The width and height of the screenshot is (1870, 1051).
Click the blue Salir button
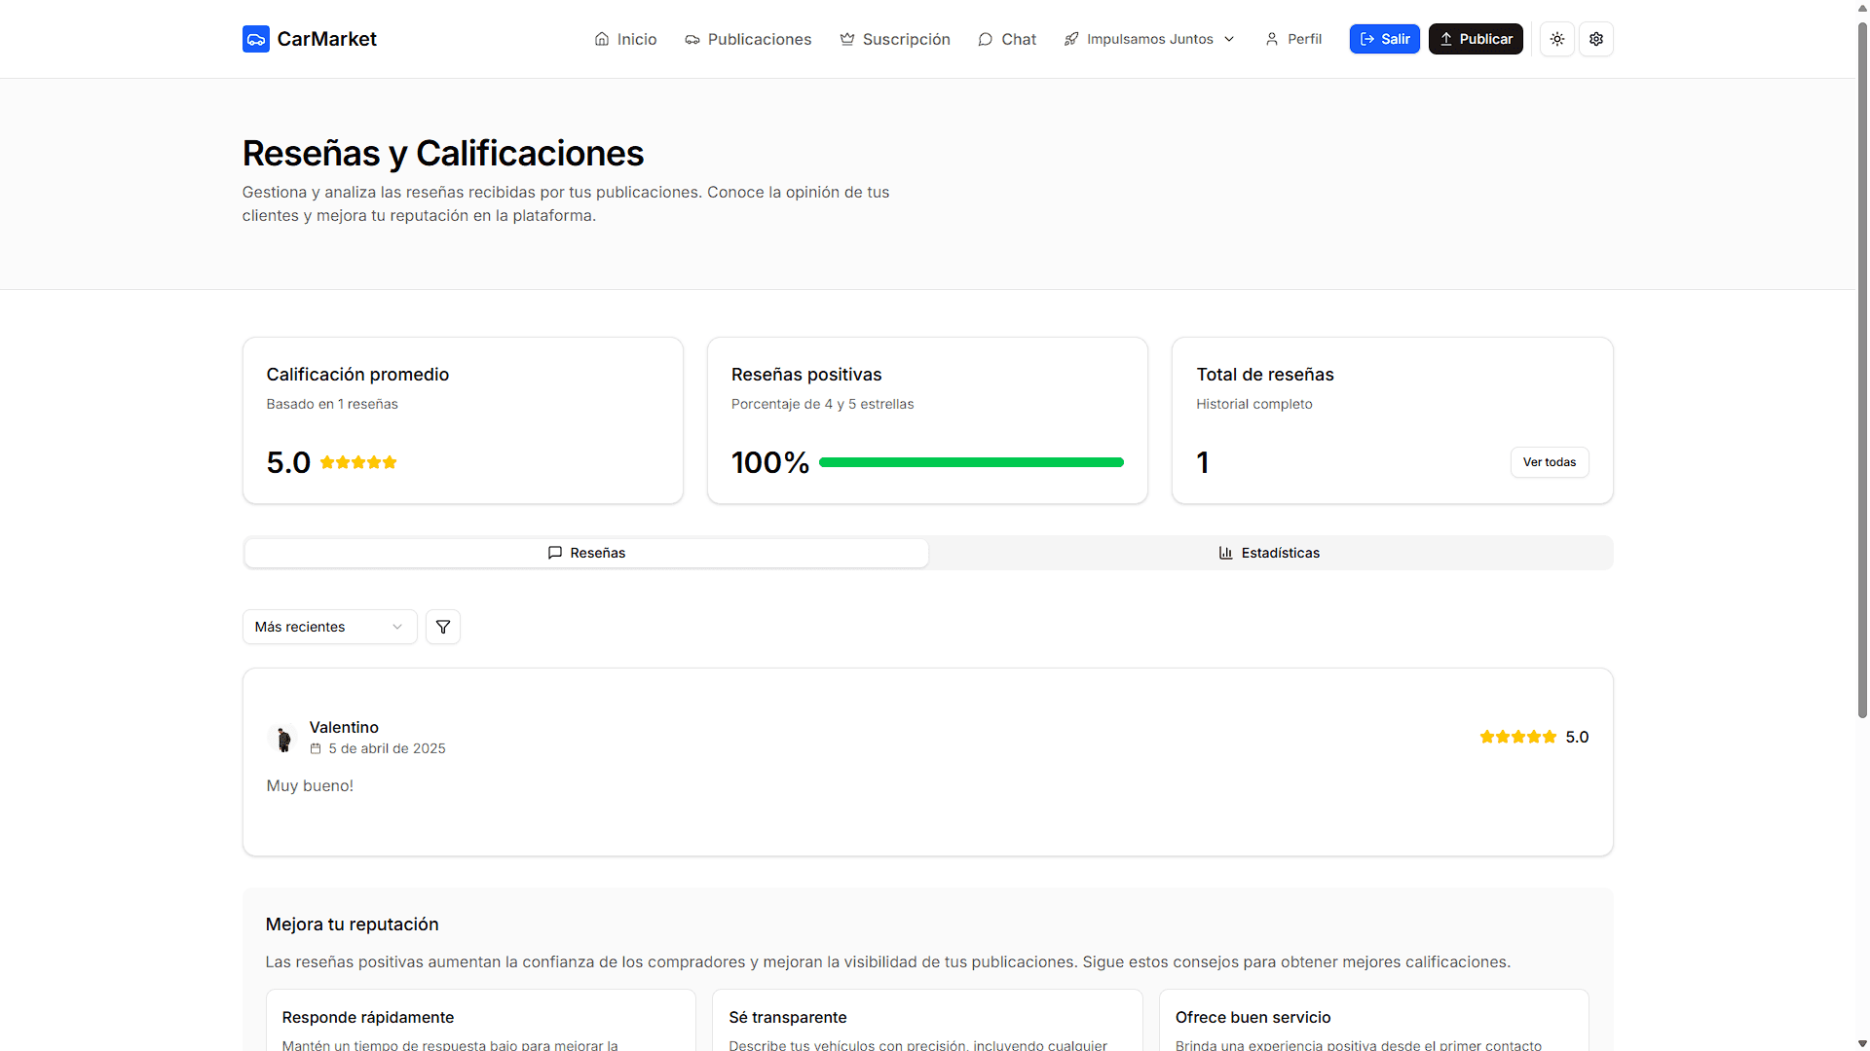pos(1384,39)
